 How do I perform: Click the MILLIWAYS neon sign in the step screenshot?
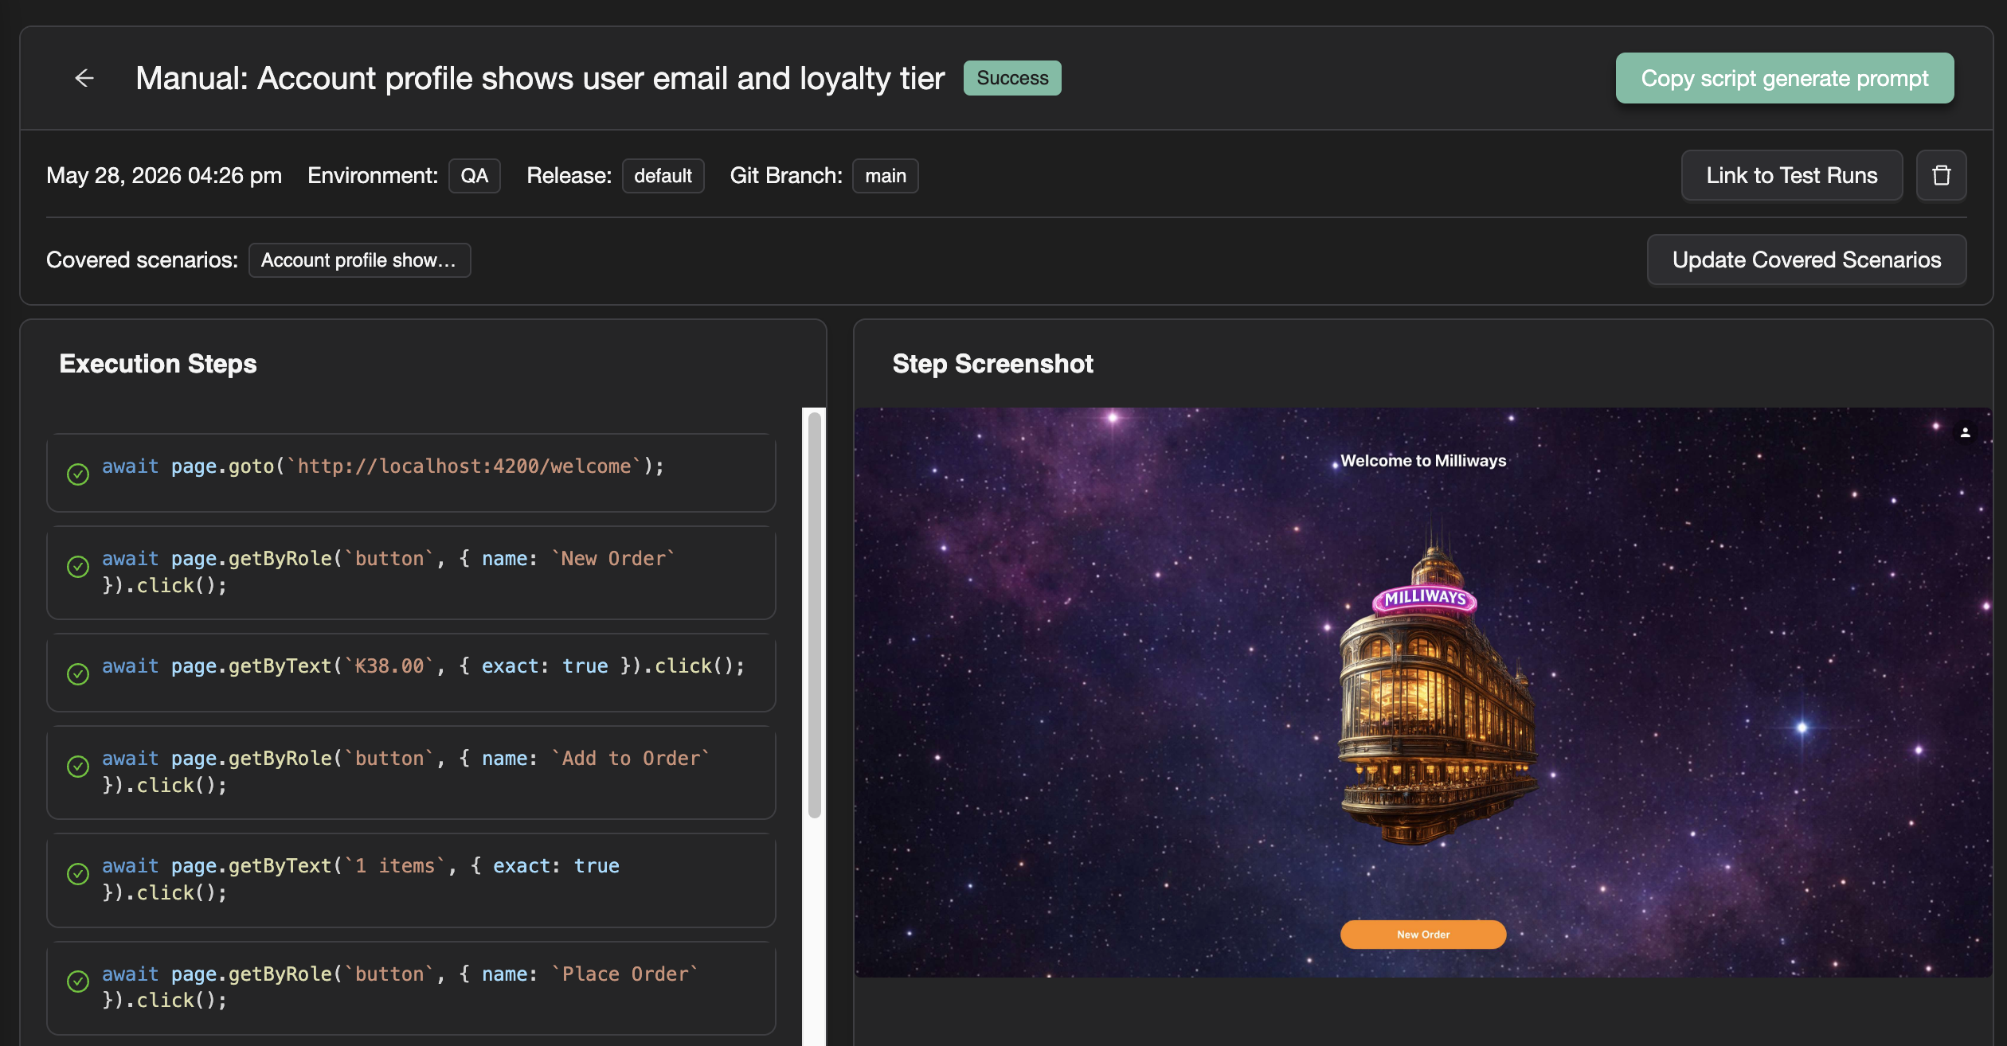tap(1424, 599)
